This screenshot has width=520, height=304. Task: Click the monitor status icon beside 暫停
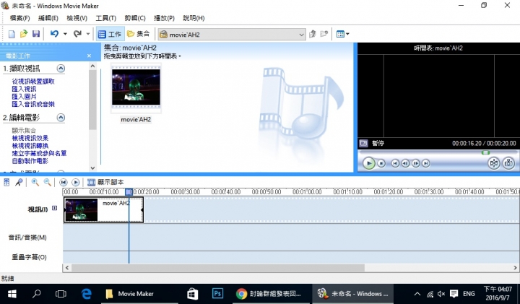click(363, 143)
